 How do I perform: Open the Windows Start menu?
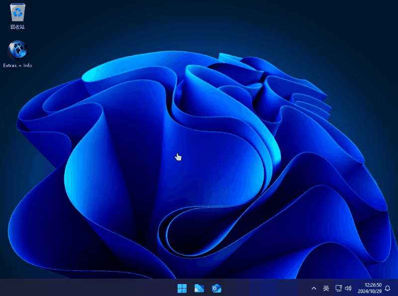click(x=182, y=288)
